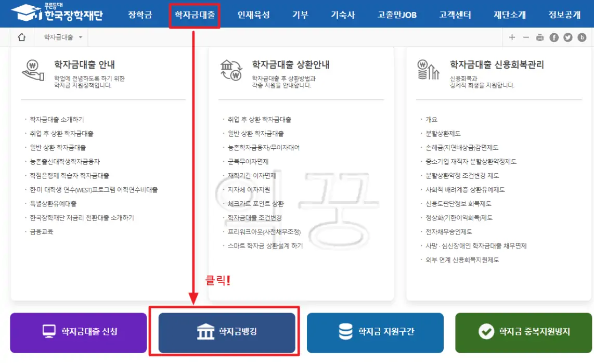Select the 장학금 menu item

click(x=140, y=14)
